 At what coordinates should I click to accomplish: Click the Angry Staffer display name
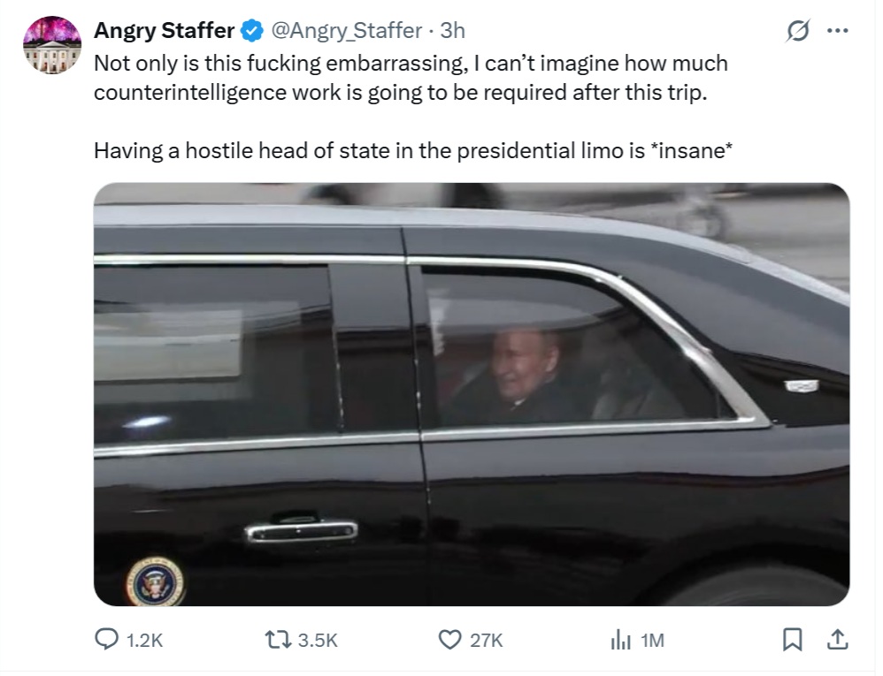click(164, 30)
